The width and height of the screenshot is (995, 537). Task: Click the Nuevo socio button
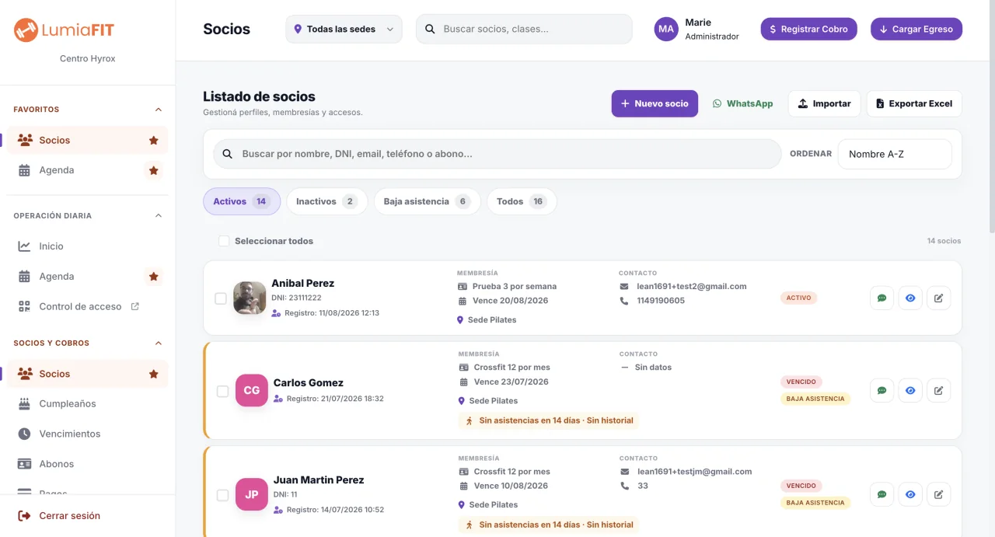(x=655, y=103)
